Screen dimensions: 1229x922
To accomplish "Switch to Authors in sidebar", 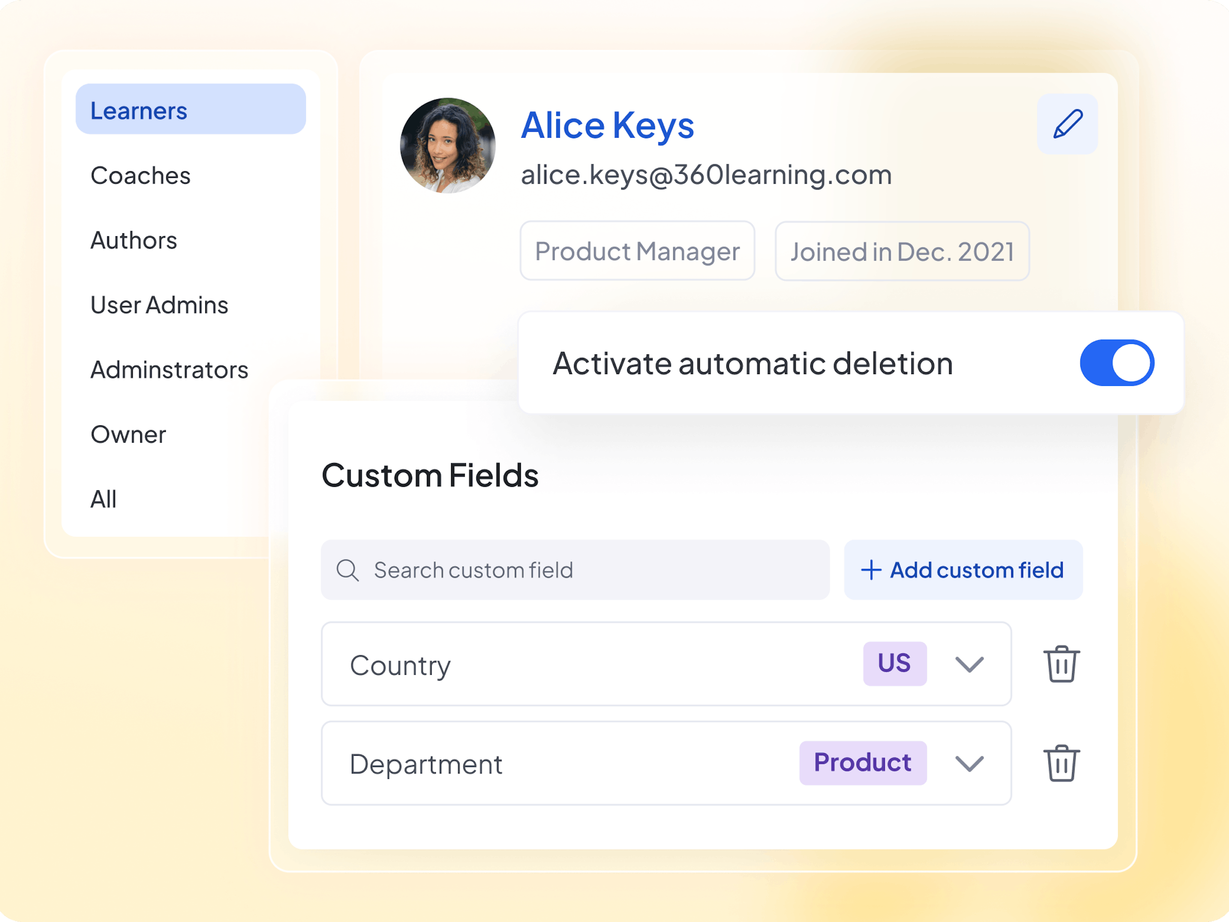I will (x=134, y=241).
